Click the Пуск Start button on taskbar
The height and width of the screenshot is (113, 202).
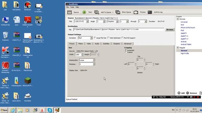pos(4,110)
